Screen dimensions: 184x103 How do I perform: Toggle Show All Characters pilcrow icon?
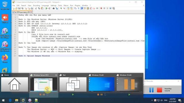(x=78, y=8)
